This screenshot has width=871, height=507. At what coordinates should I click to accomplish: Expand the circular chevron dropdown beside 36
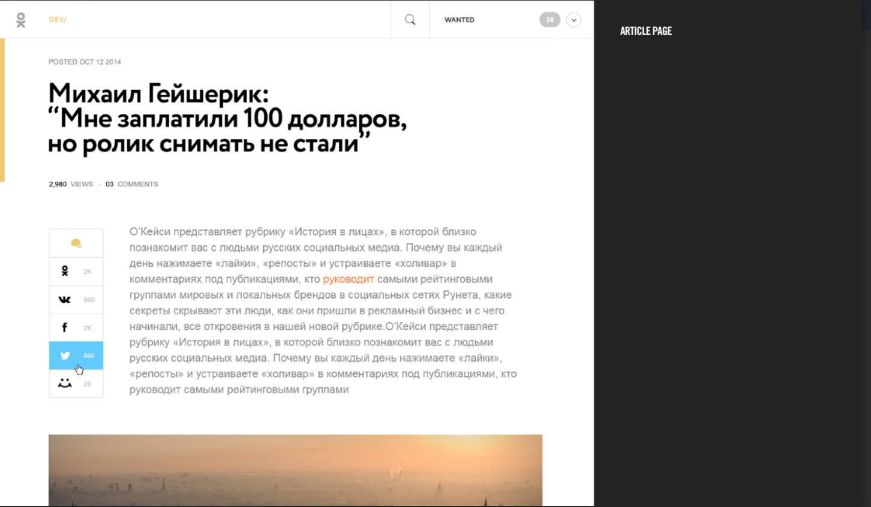(x=573, y=20)
